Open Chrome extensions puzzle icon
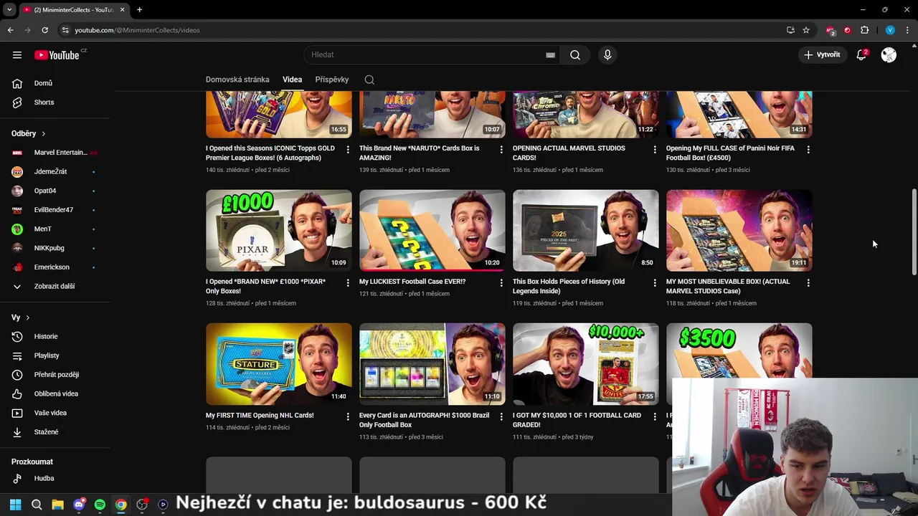The width and height of the screenshot is (918, 516). tap(864, 30)
